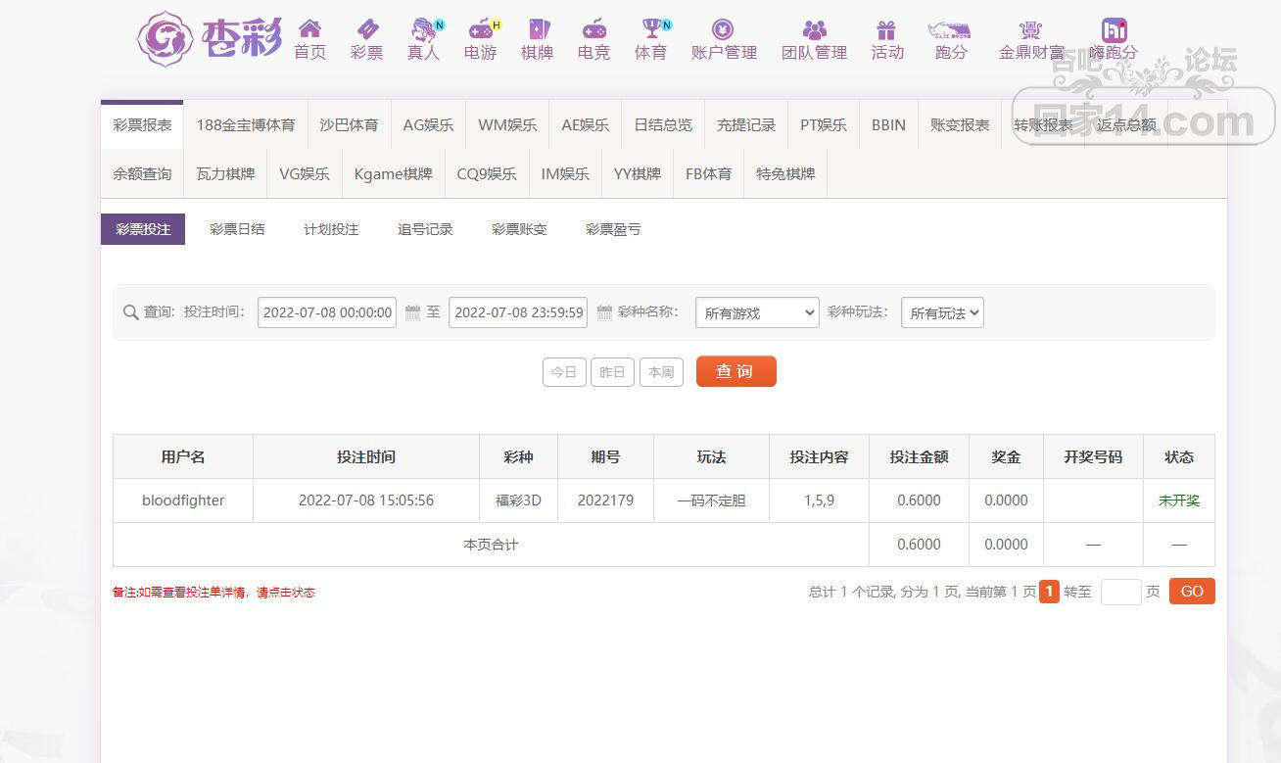
Task: Click the page number input field
Action: tap(1120, 592)
